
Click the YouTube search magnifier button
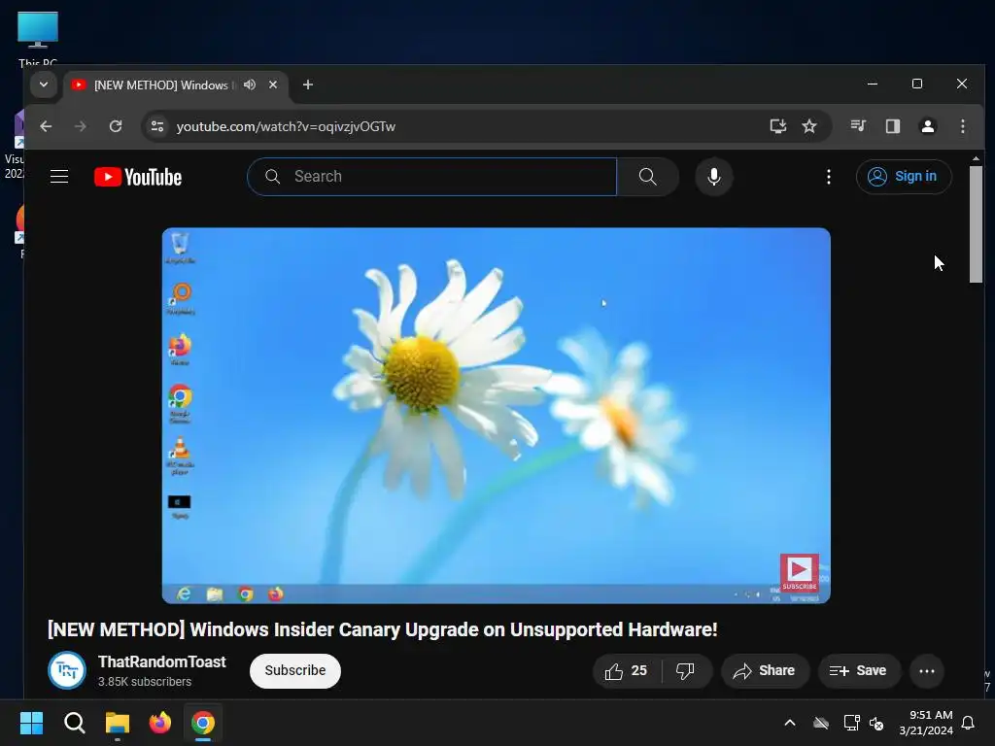647,177
